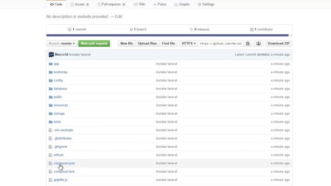
Task: Open commit message in the artisan row
Action: coord(167,155)
